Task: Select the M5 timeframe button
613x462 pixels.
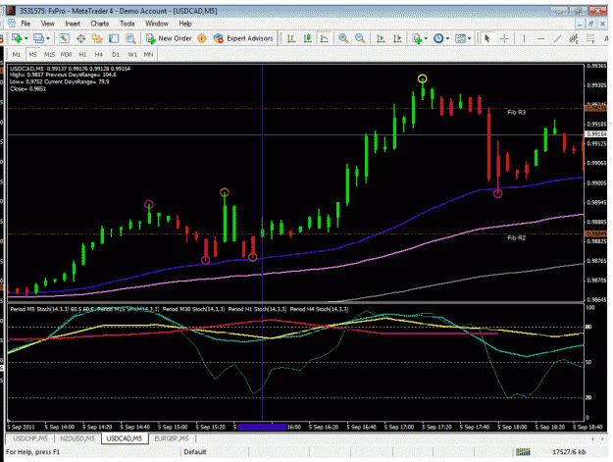Action: pyautogui.click(x=32, y=54)
